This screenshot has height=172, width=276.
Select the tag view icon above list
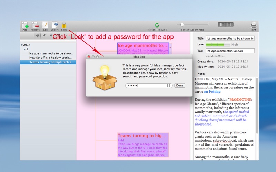[45, 35]
